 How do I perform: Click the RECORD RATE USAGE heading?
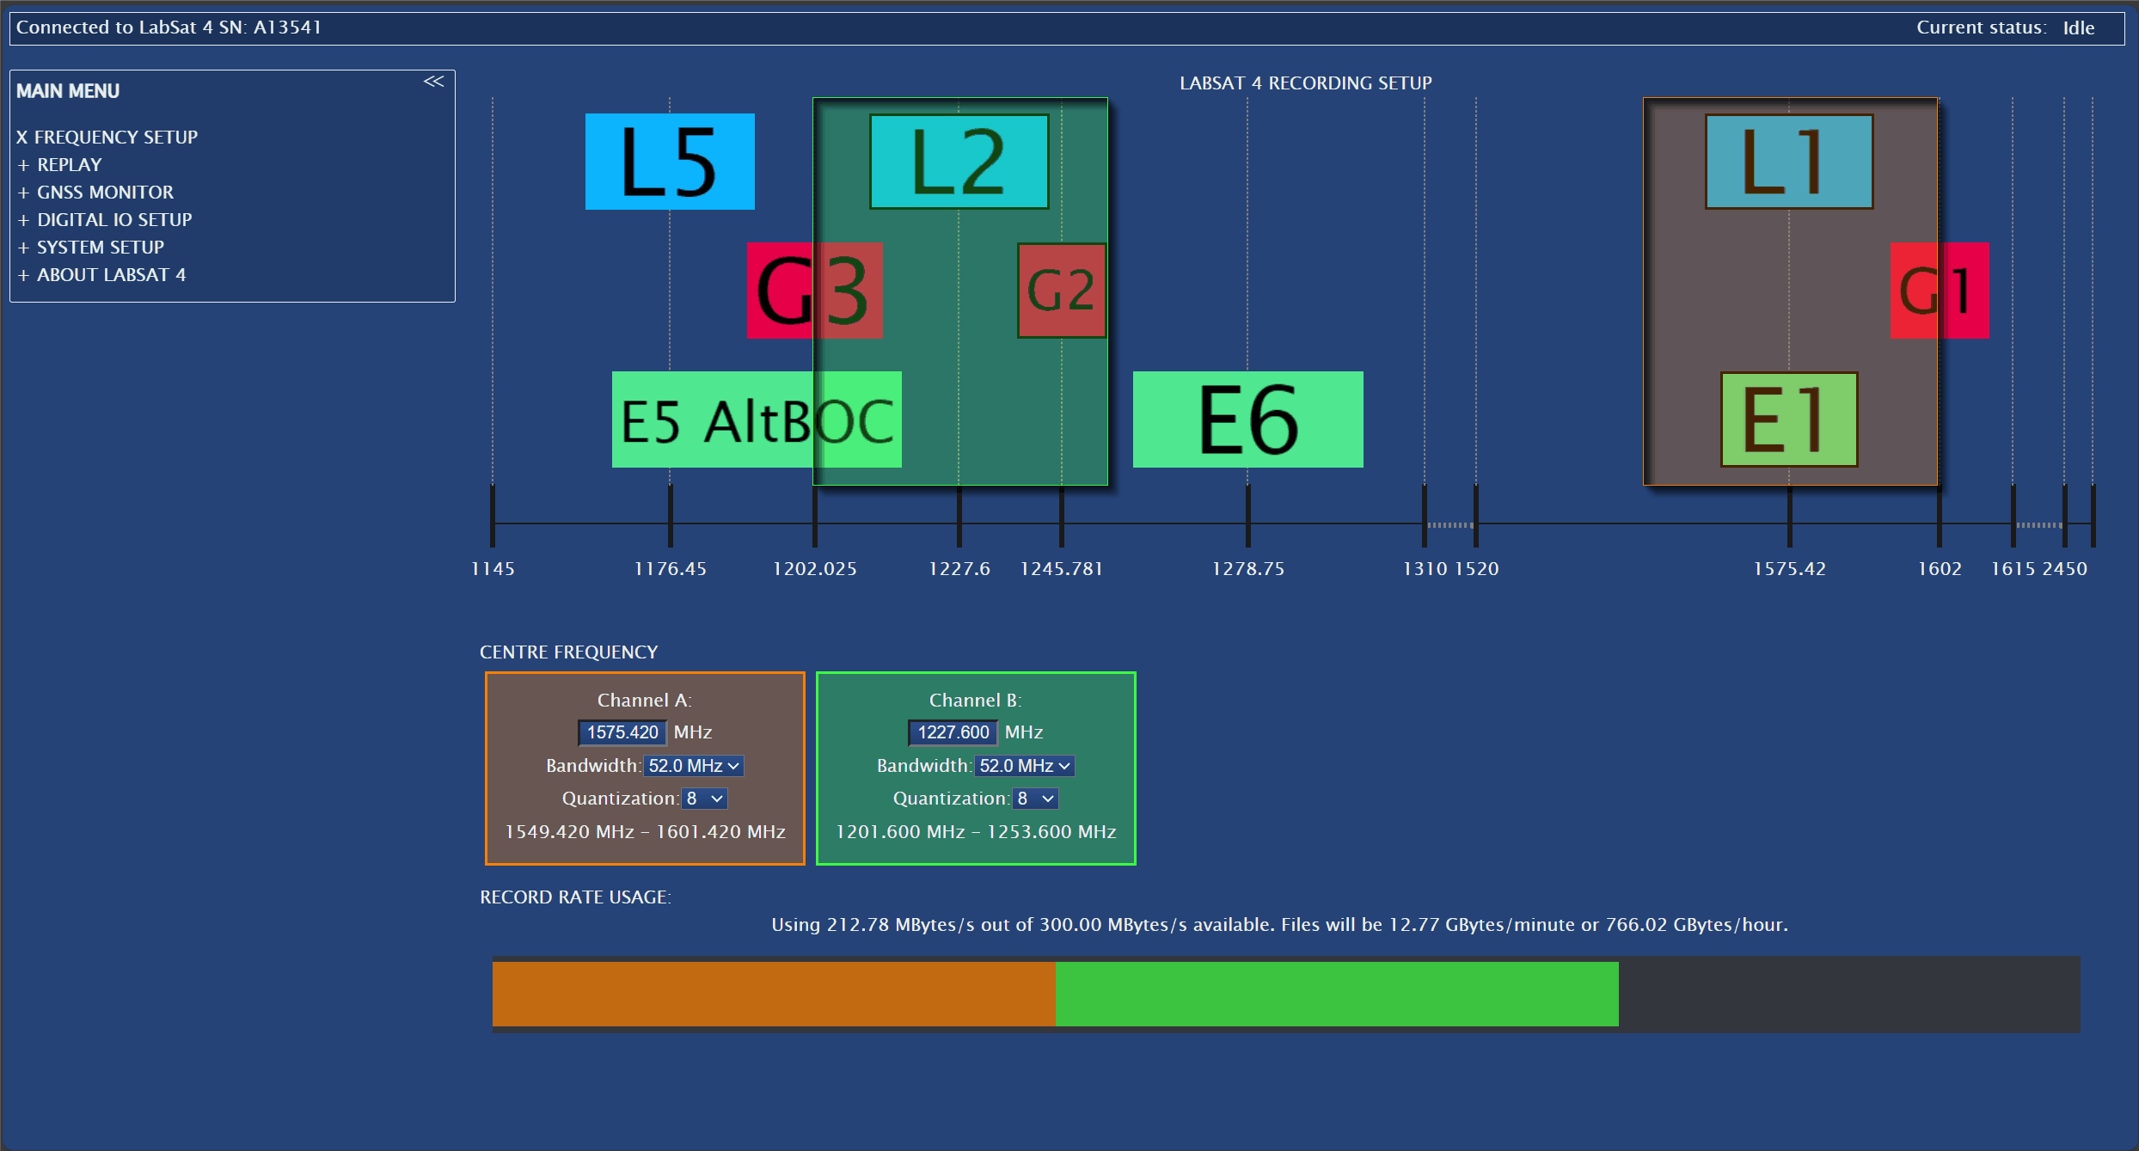575,897
